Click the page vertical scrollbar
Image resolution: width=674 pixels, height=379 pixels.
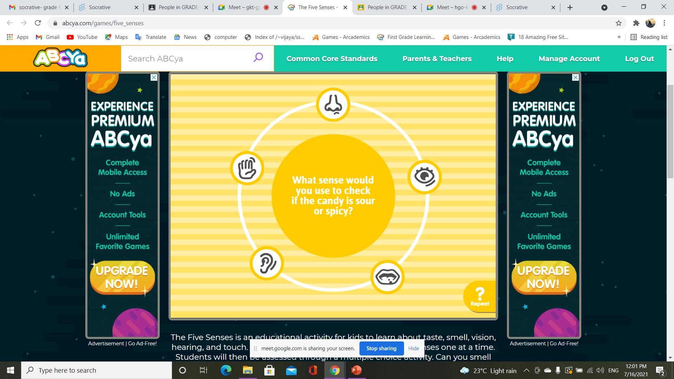tap(670, 132)
